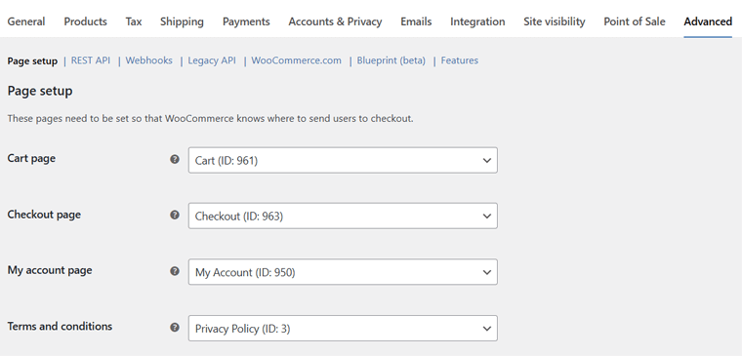Switch to the General tab
The width and height of the screenshot is (742, 356).
[26, 21]
